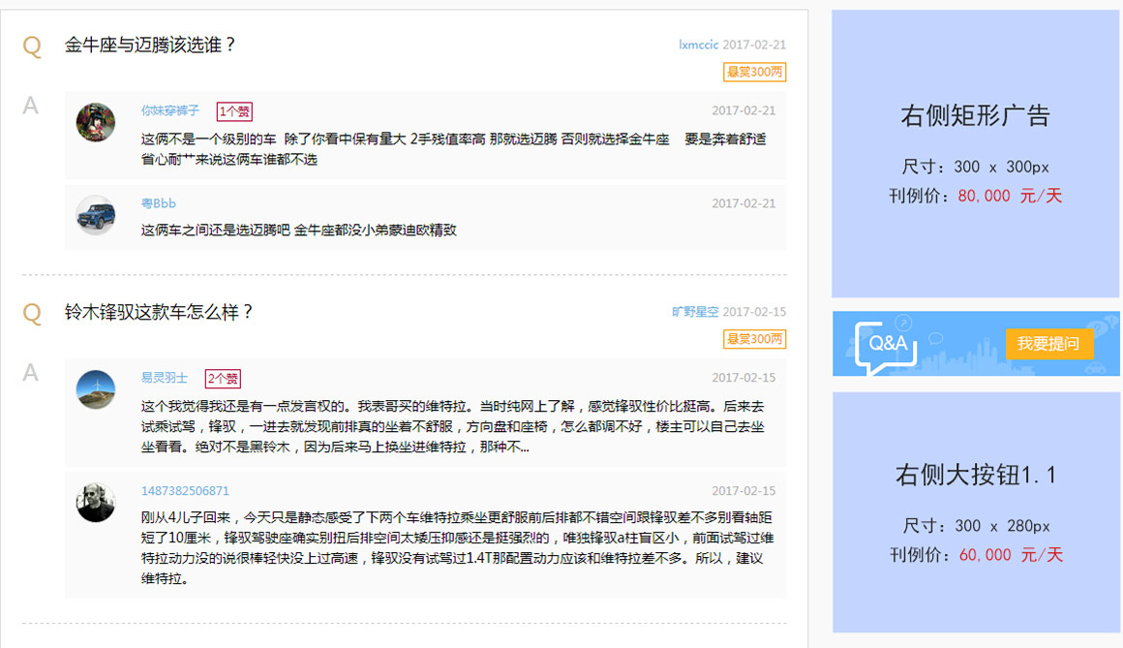Click the 2个赞 like badge
The image size is (1123, 648).
tap(223, 379)
